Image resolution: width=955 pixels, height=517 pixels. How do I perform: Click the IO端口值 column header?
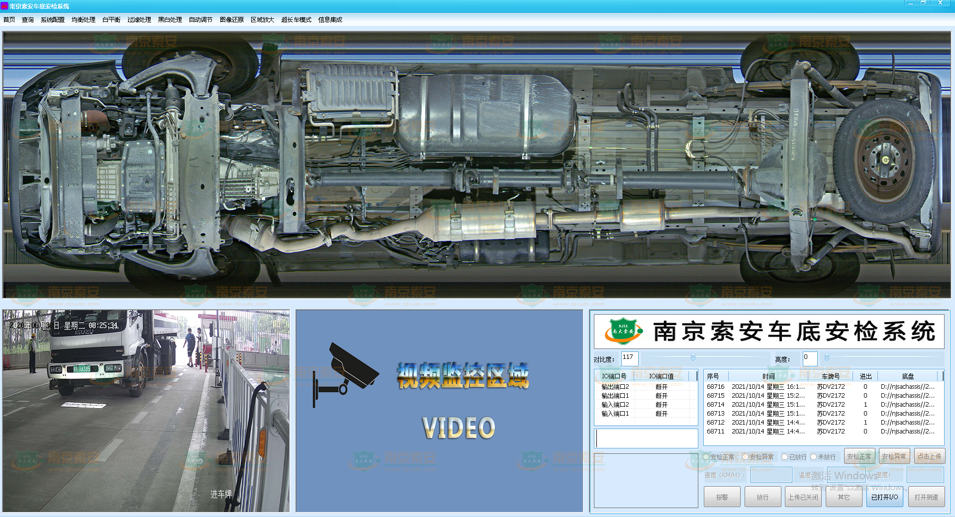[x=662, y=376]
